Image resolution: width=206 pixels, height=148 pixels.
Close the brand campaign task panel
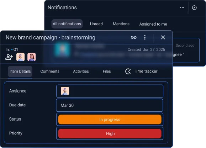click(x=163, y=37)
